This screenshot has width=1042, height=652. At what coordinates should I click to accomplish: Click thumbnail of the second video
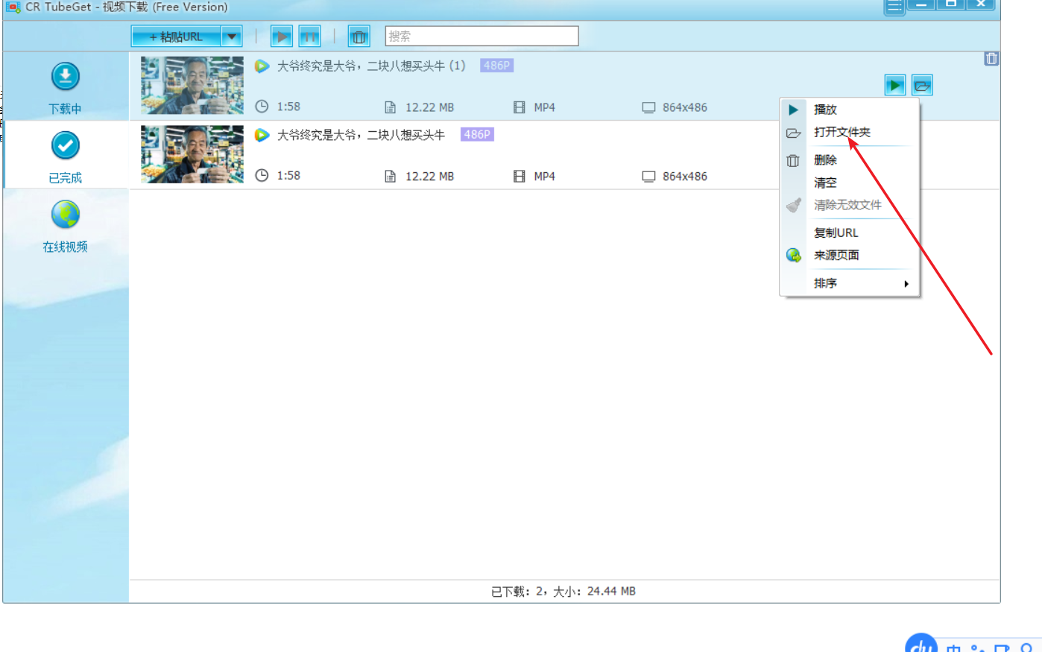pos(192,154)
